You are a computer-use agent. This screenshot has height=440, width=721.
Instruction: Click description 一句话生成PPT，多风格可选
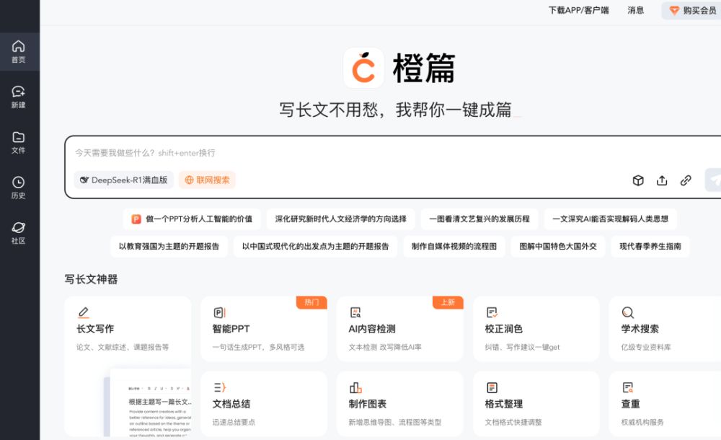click(x=258, y=347)
